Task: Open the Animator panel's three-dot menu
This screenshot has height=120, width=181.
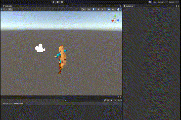Action: (x=120, y=6)
